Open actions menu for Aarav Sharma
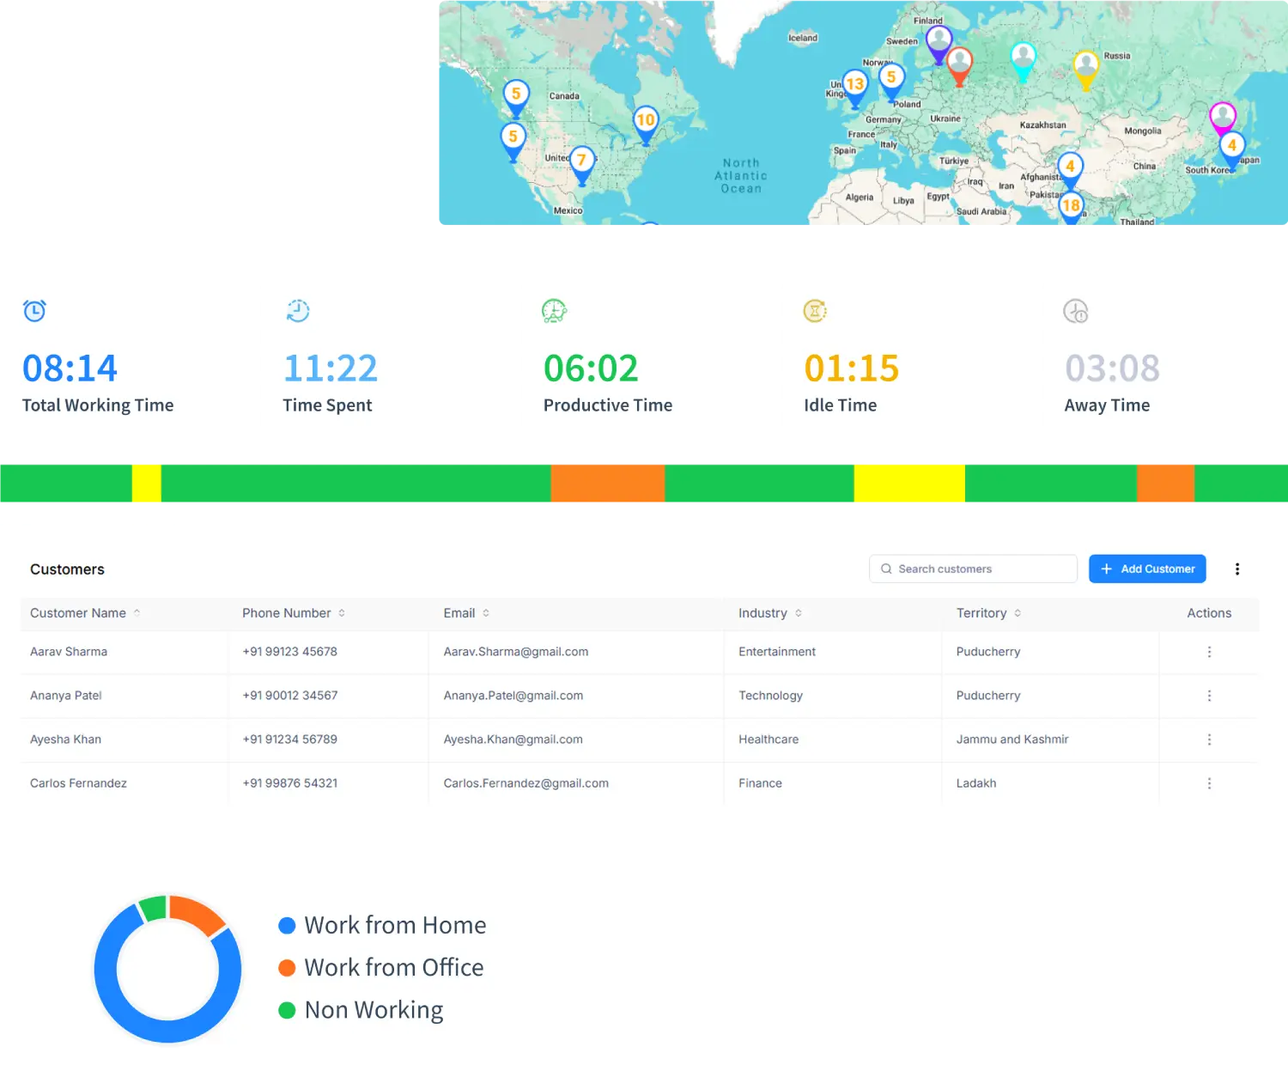This screenshot has height=1071, width=1288. (x=1209, y=652)
